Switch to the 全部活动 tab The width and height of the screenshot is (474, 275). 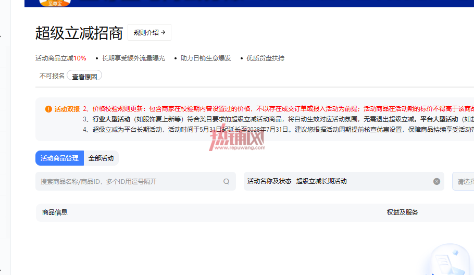pos(101,158)
